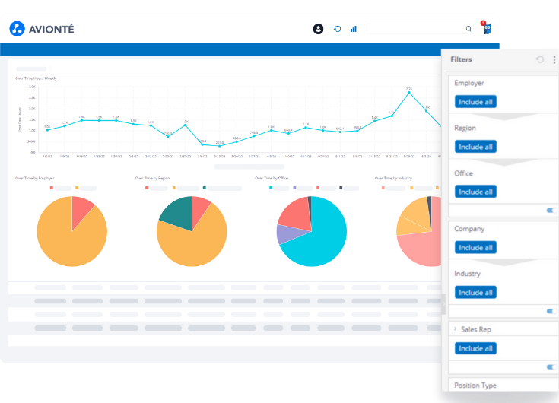559x403 pixels.
Task: Click the search magnifier icon
Action: click(468, 29)
